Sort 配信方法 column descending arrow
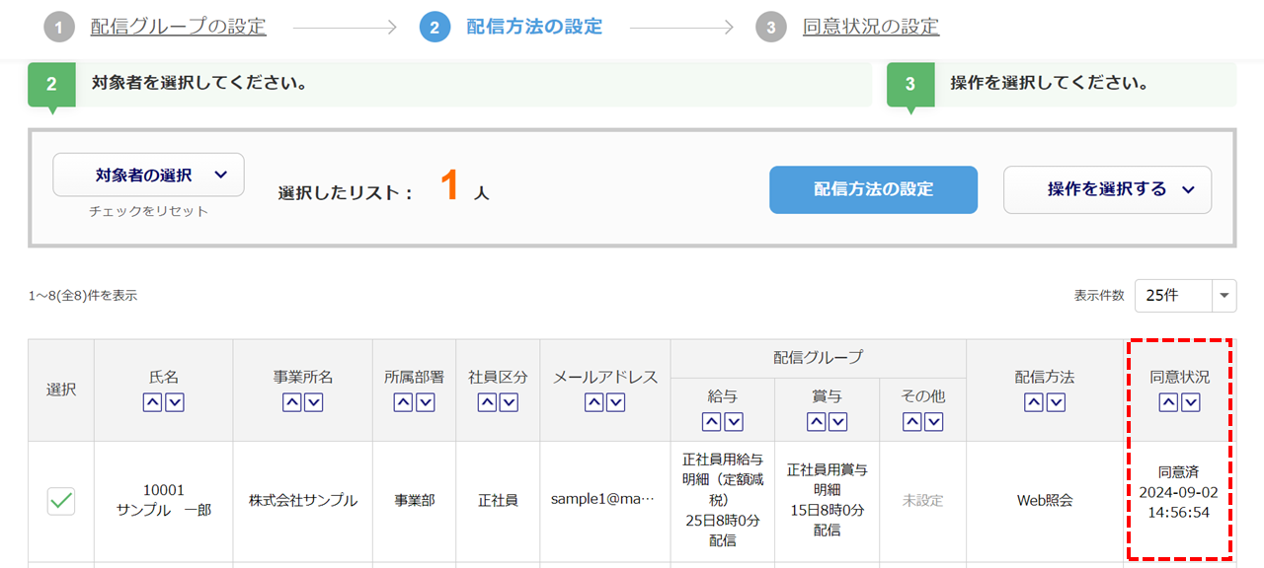 click(x=1057, y=402)
